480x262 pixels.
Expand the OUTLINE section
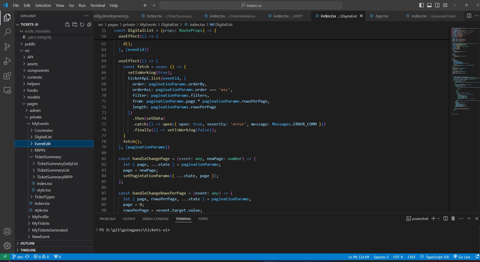(27, 243)
